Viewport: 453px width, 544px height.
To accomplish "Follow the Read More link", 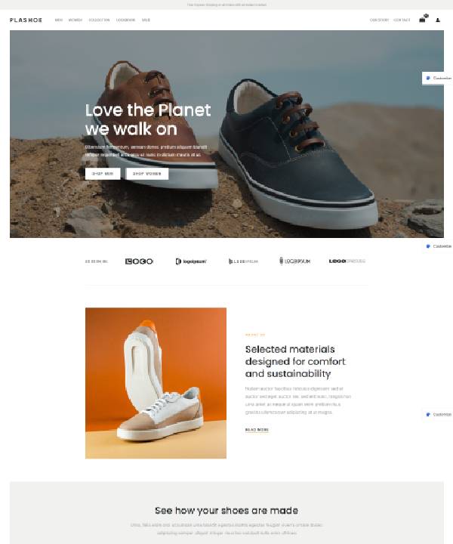I will click(x=257, y=430).
